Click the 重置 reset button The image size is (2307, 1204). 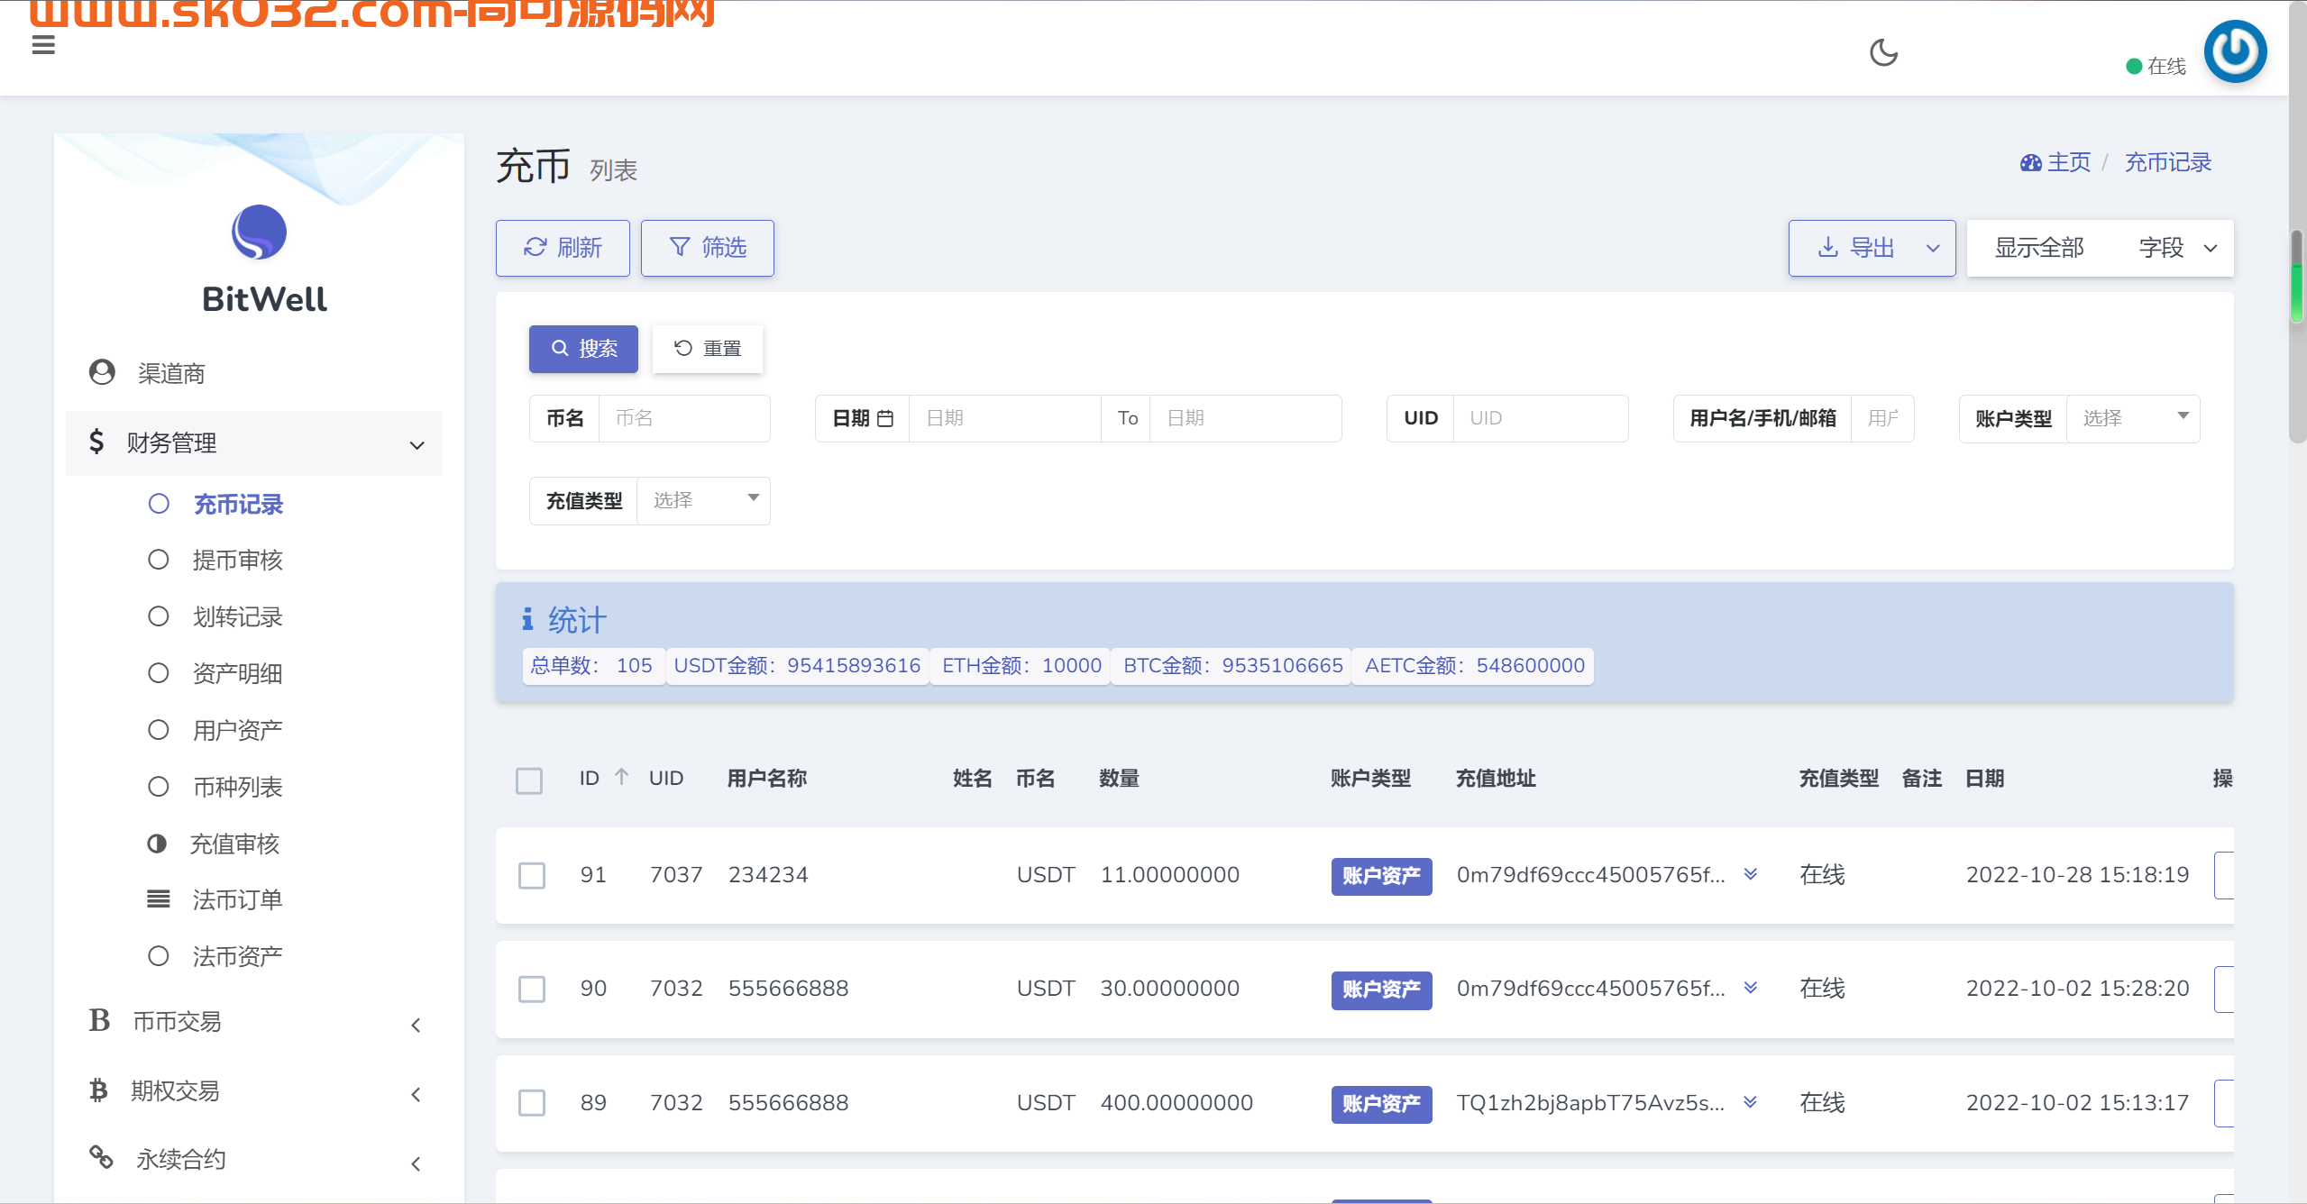click(x=708, y=349)
